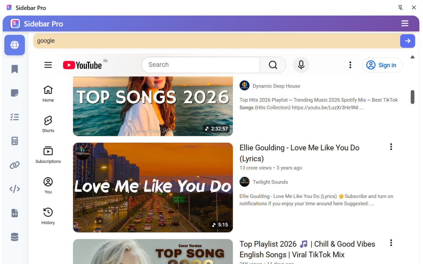Open options menu for Top Playlist 2026 video
This screenshot has width=423, height=264.
(391, 243)
